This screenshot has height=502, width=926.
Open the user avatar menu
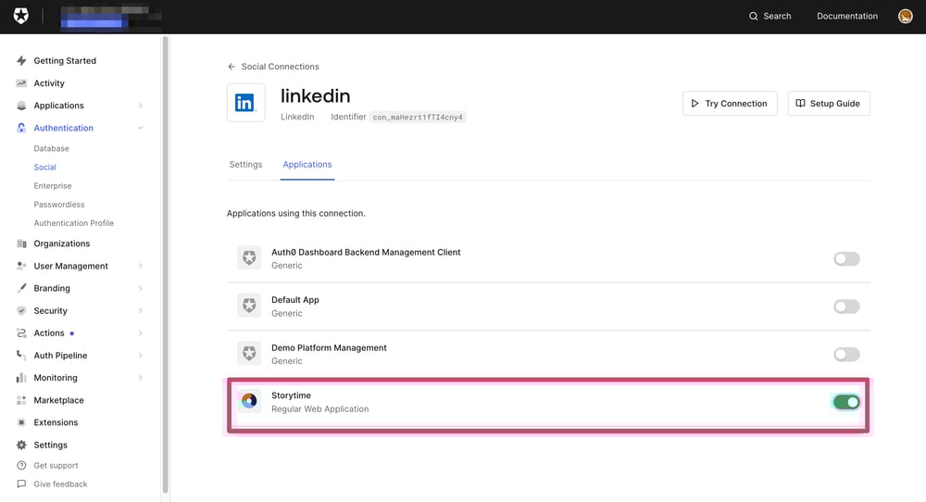(905, 16)
